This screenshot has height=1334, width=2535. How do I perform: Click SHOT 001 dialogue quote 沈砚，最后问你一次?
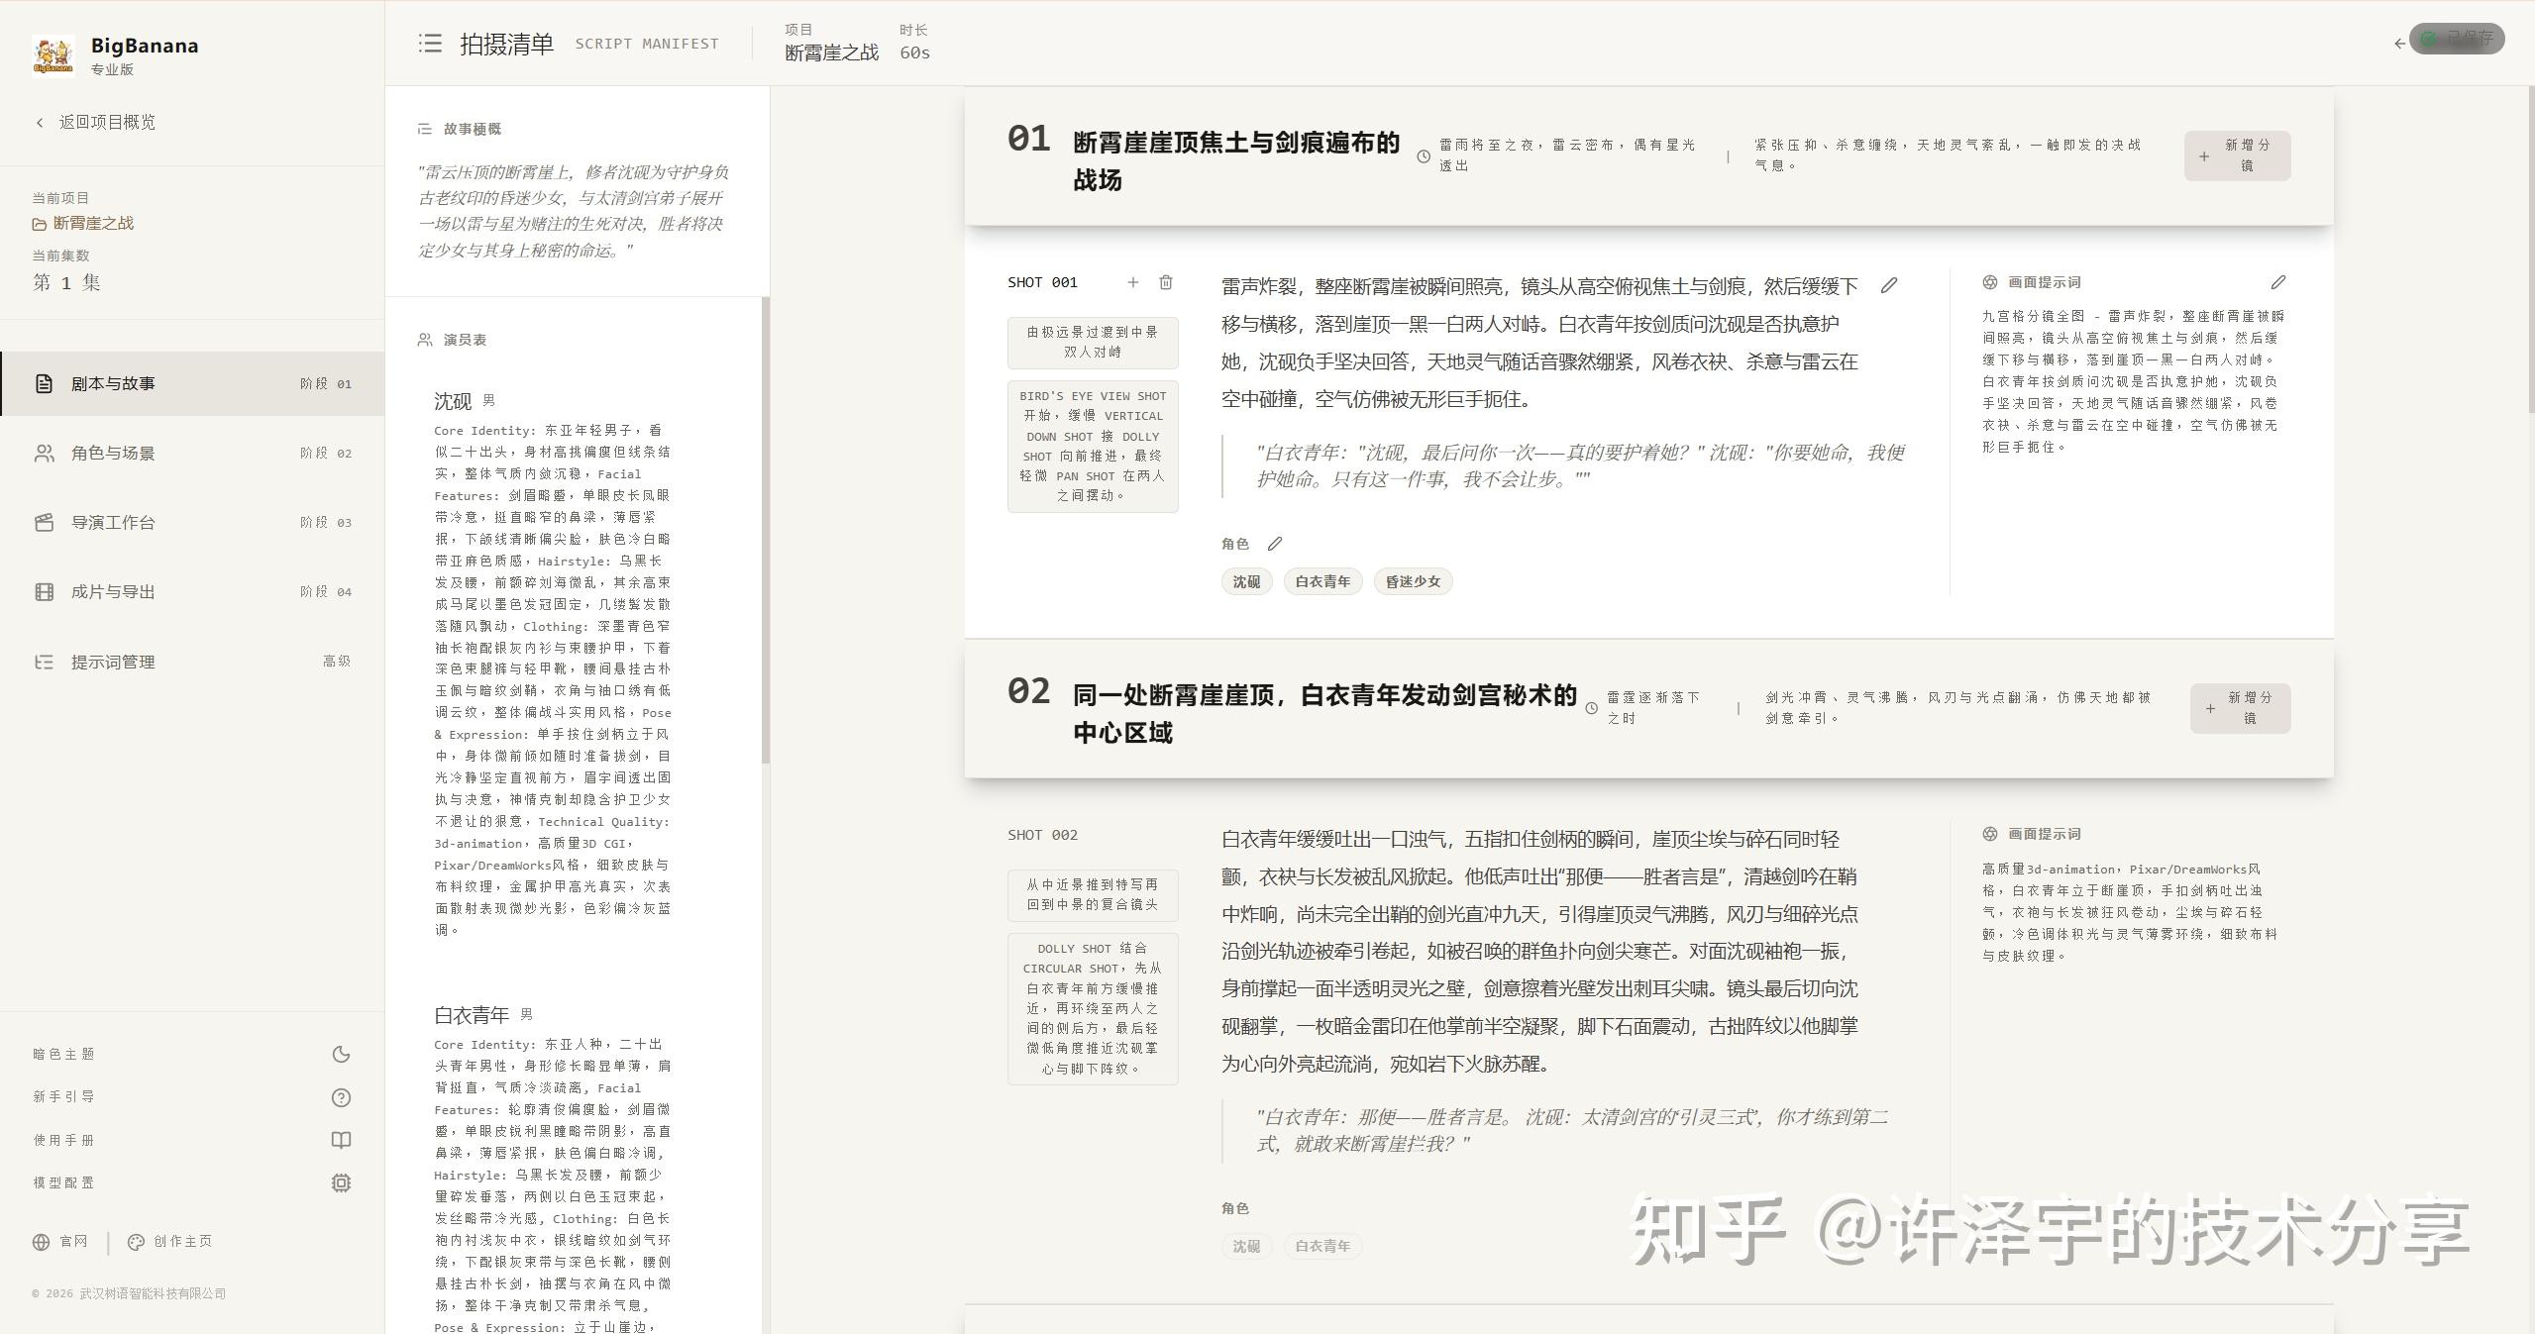pos(1579,465)
